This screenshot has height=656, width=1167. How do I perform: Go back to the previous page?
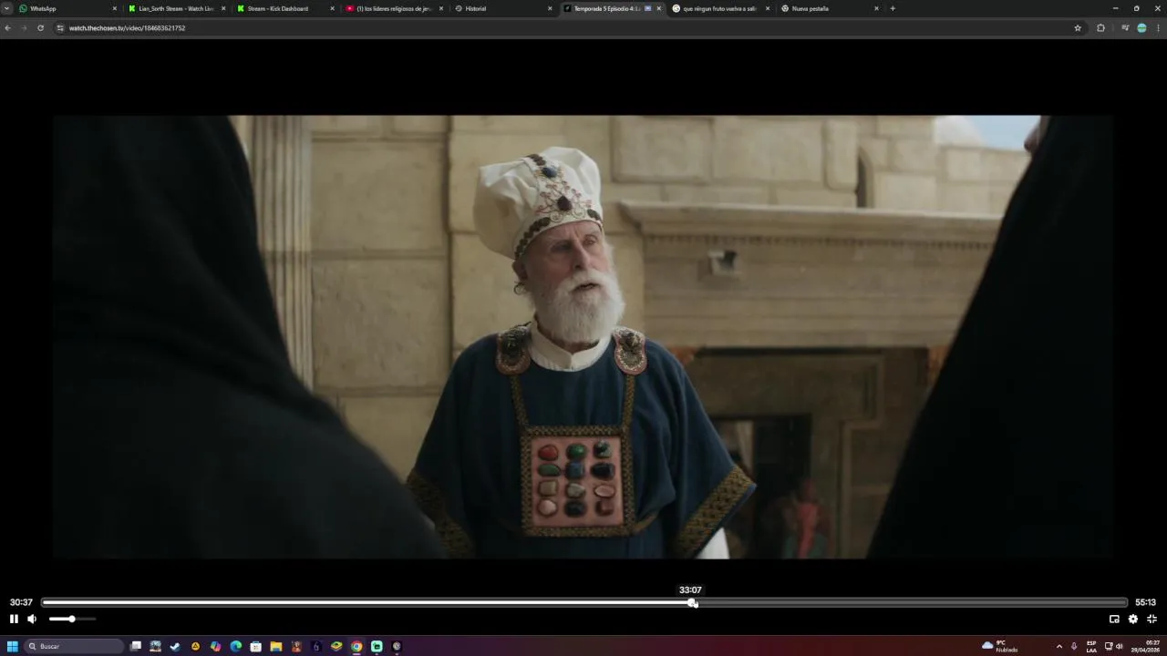click(8, 28)
